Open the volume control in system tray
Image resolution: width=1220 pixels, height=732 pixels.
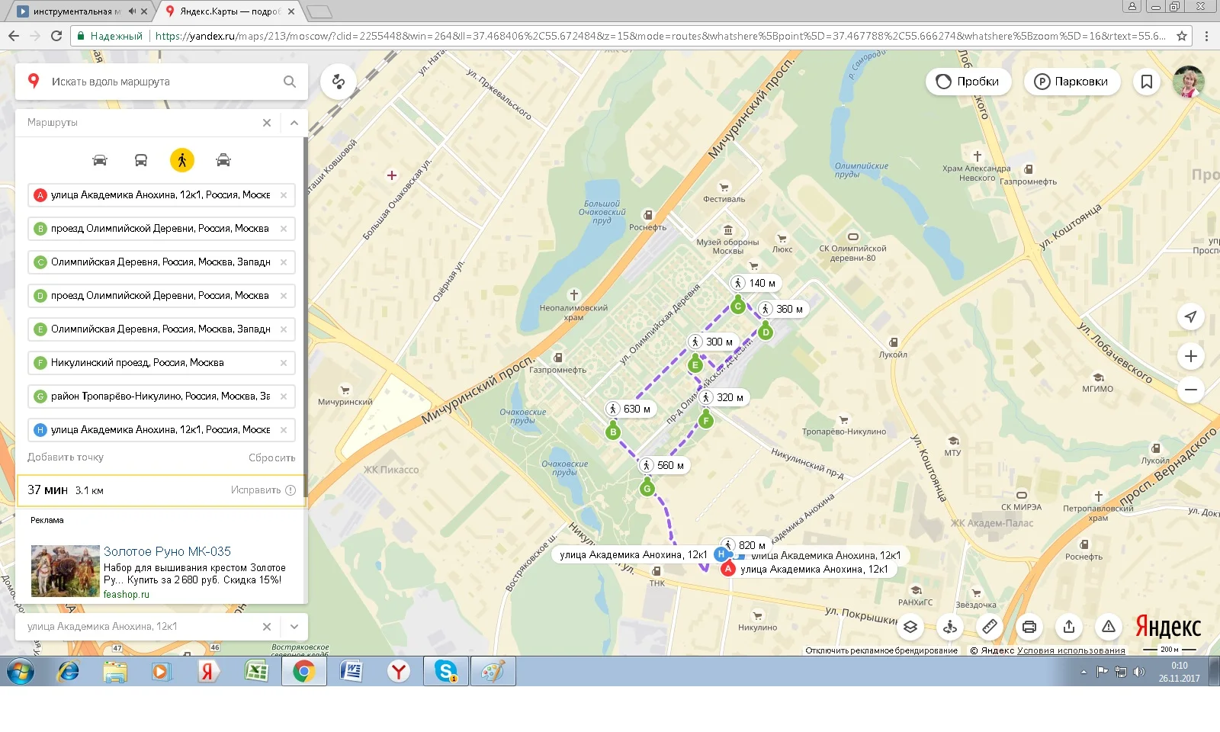(x=1139, y=672)
